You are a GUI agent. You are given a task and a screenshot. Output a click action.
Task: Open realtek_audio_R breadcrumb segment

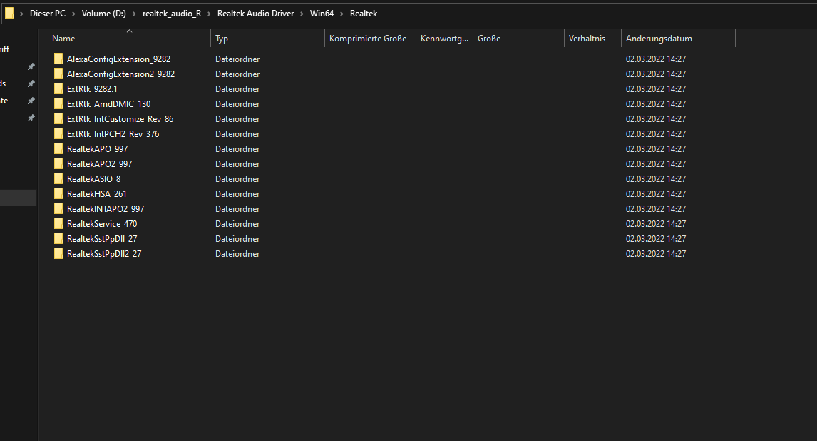(x=171, y=14)
